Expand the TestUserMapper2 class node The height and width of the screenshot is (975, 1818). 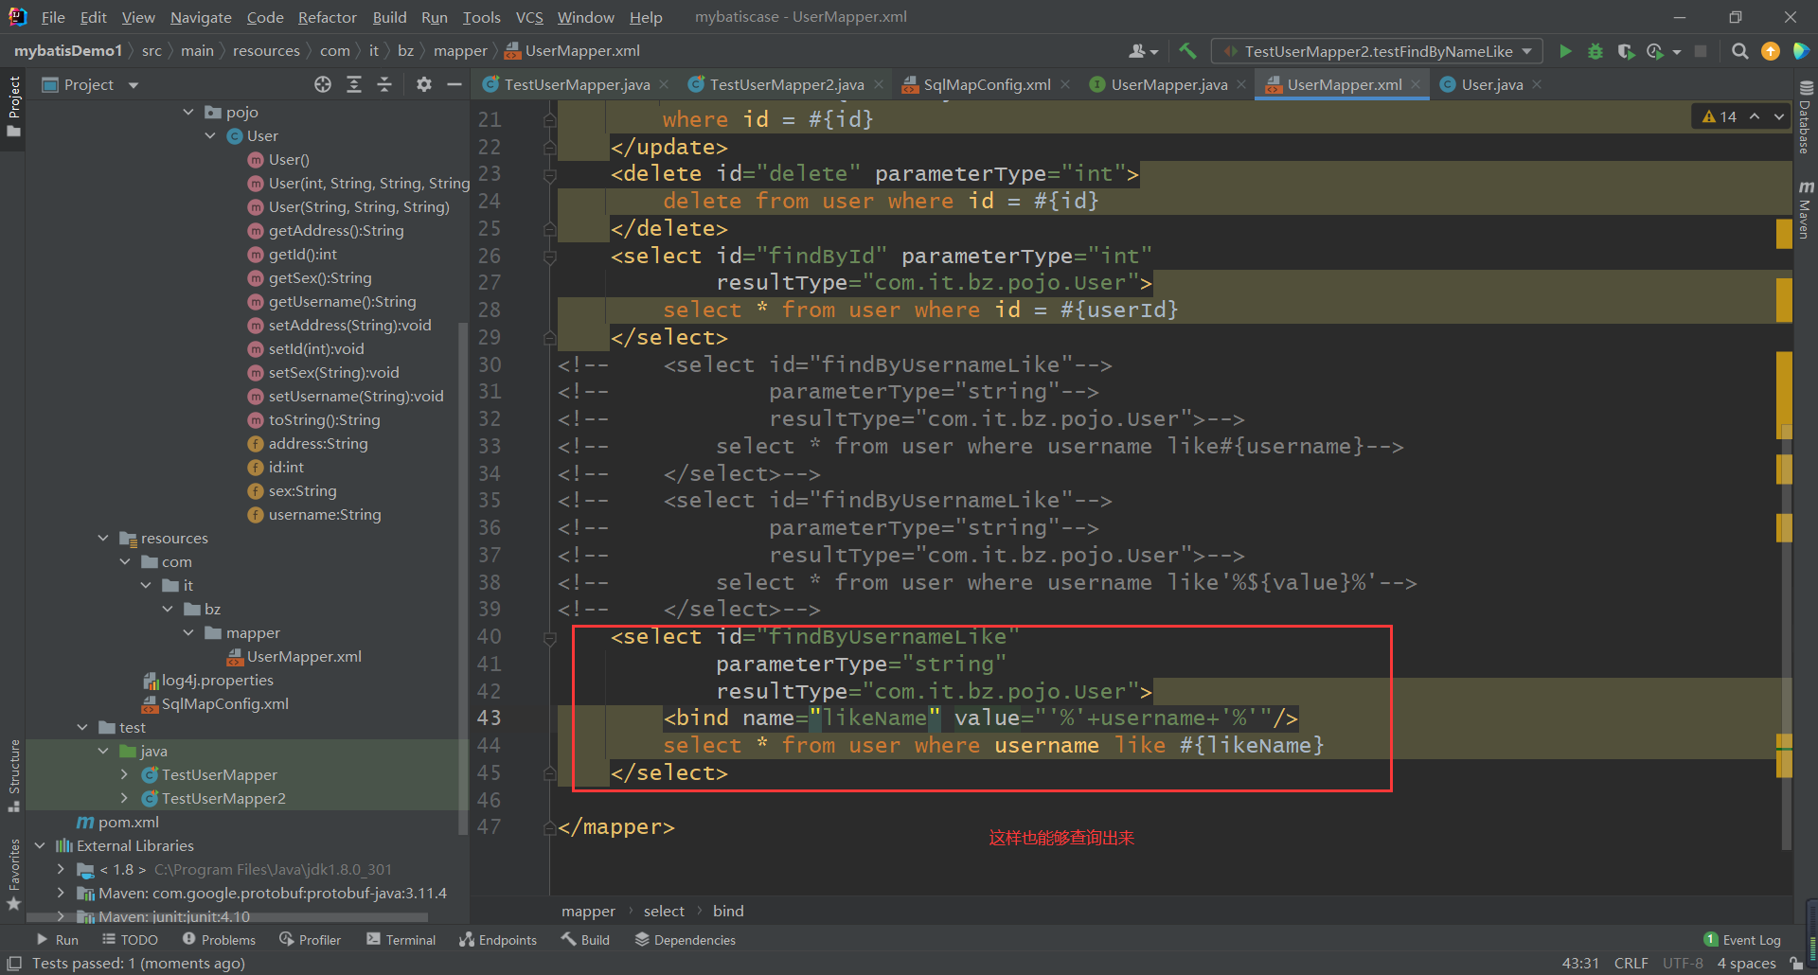point(124,799)
